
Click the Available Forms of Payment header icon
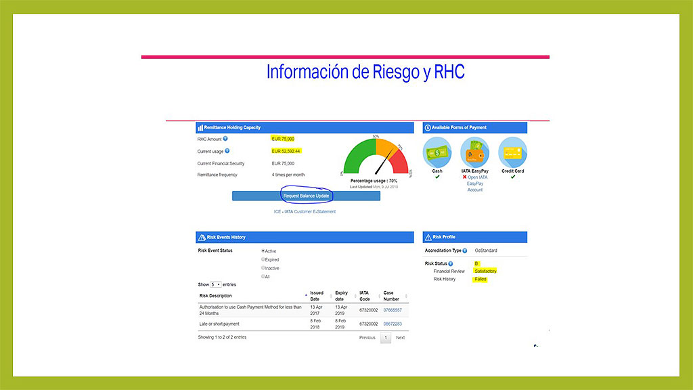[428, 128]
